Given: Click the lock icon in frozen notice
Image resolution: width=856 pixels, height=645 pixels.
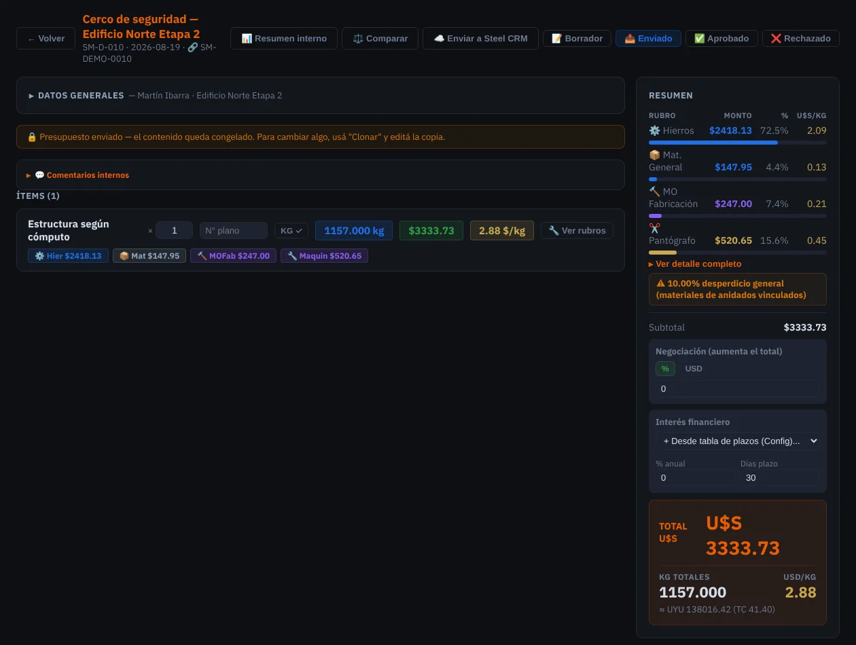Looking at the screenshot, I should [32, 137].
